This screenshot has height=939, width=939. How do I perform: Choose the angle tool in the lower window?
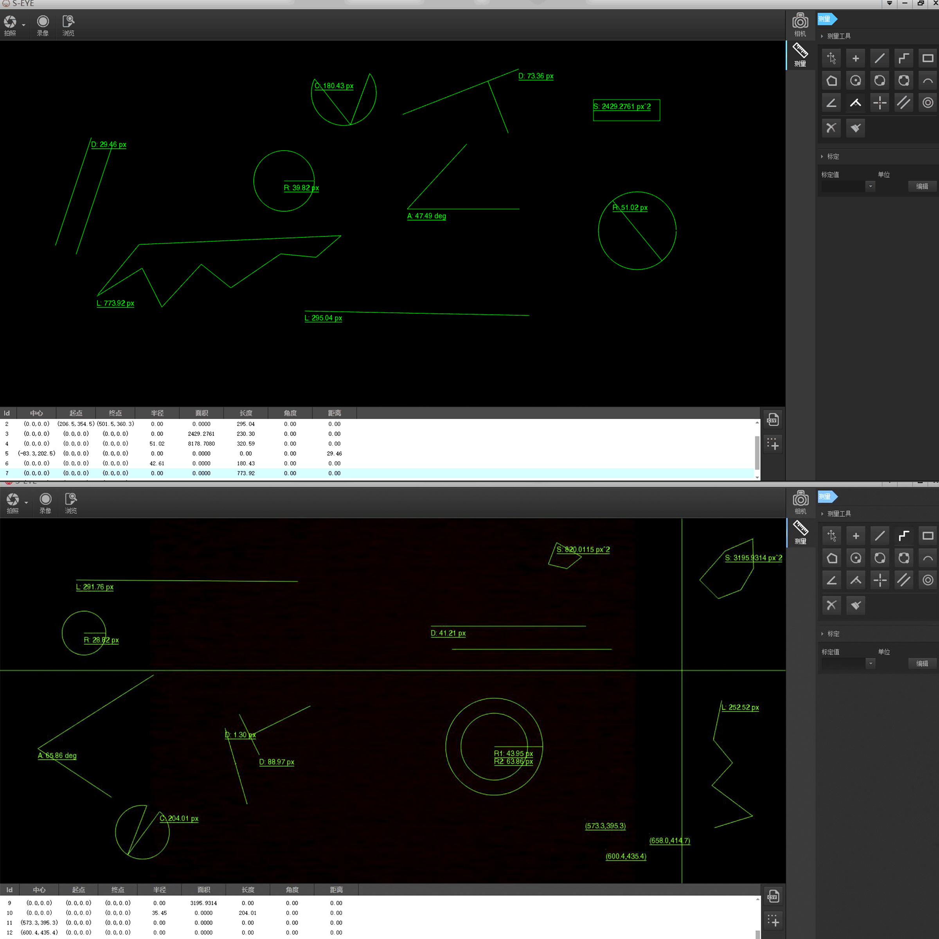(831, 580)
